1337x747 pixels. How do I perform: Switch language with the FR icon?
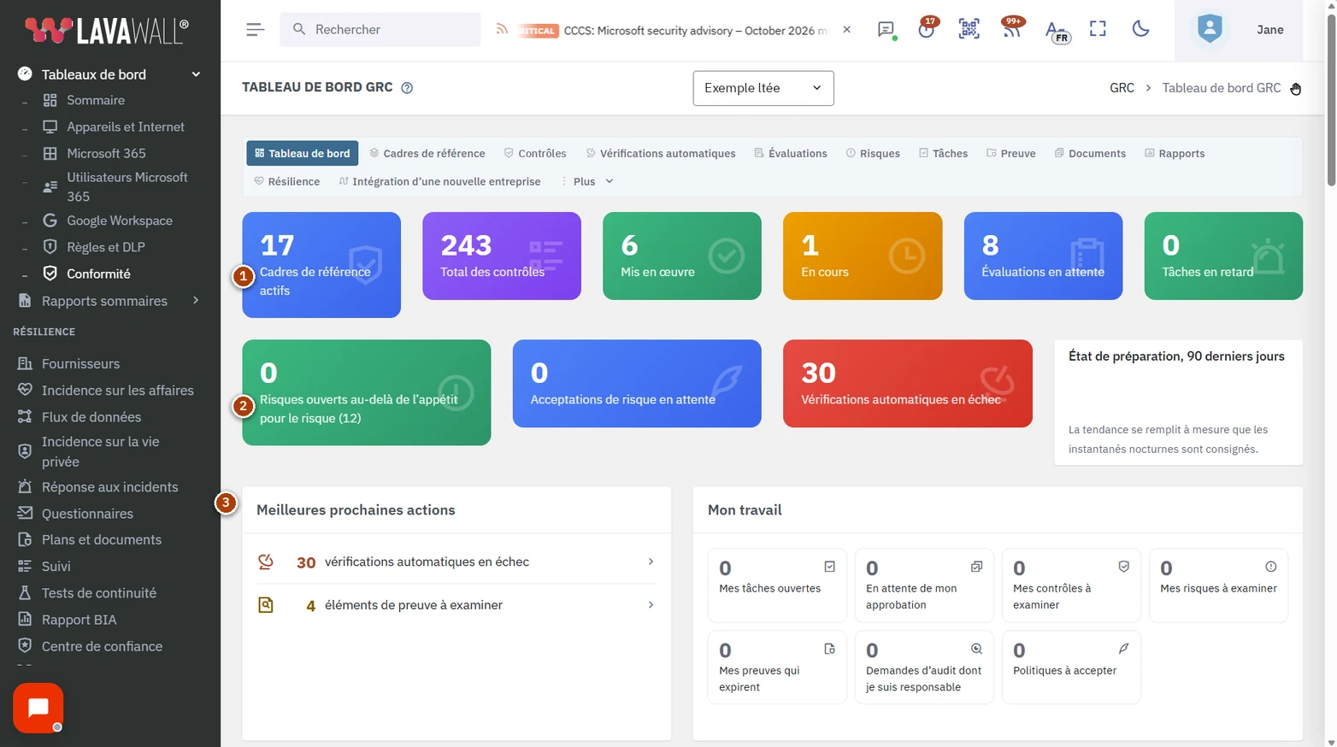[x=1057, y=32]
